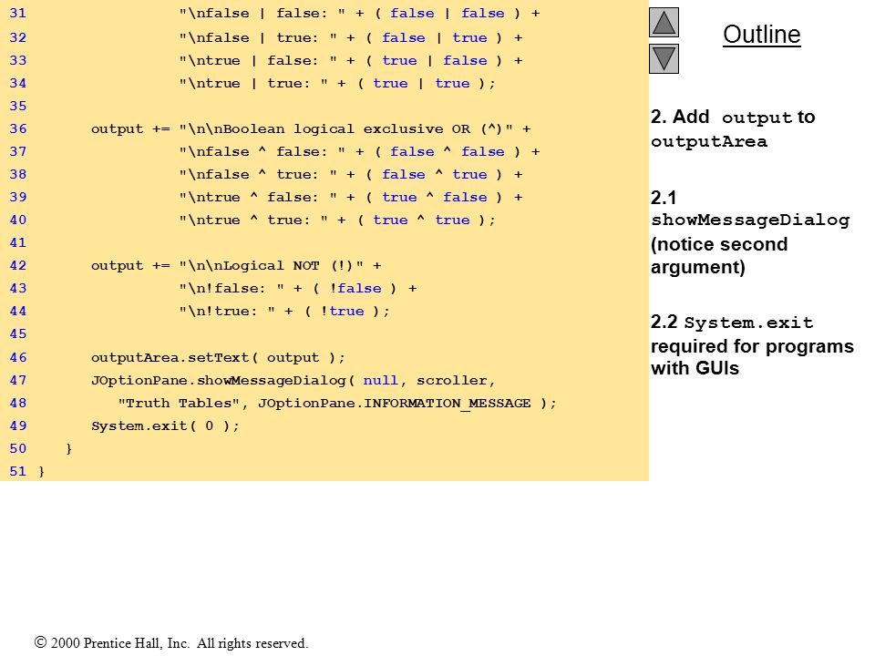Click "\nfalse | true:" string on line 32
Viewport: 875px width, 656px height.
point(258,38)
